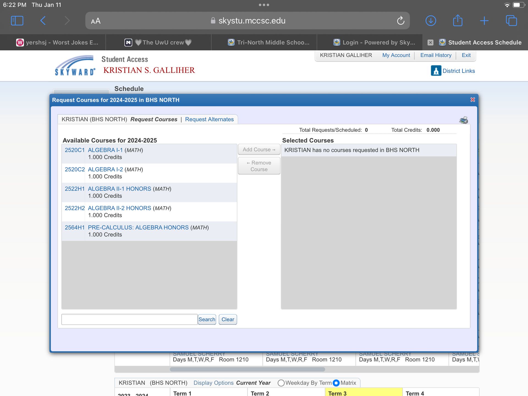Click the printer icon in dialog
Viewport: 528px width, 396px height.
tap(464, 120)
